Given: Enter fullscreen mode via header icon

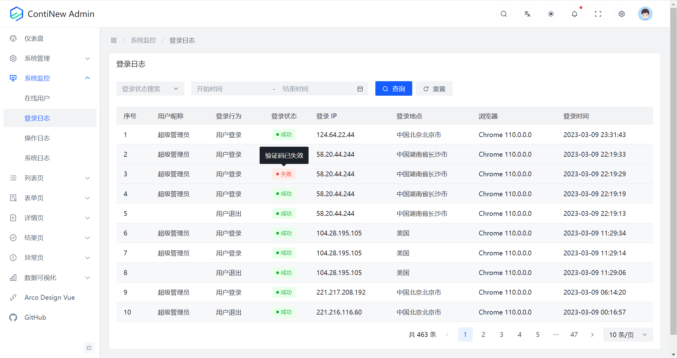Looking at the screenshot, I should (x=598, y=14).
